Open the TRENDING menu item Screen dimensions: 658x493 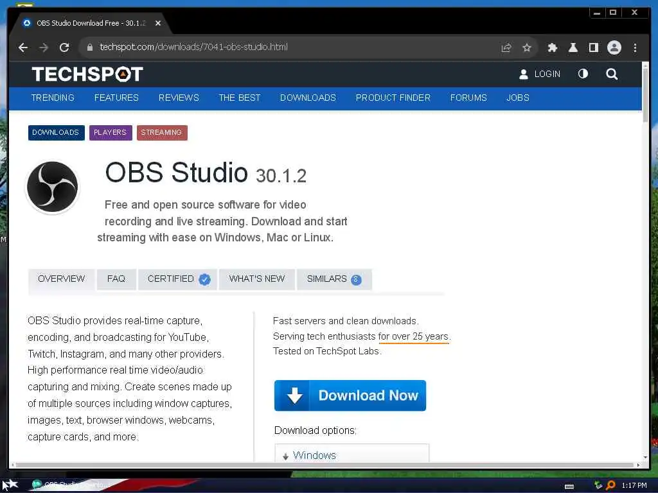(53, 98)
